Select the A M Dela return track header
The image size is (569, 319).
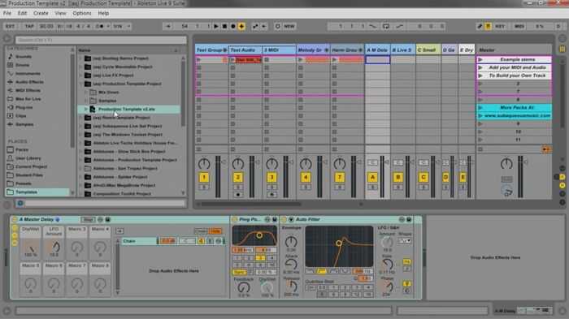377,50
